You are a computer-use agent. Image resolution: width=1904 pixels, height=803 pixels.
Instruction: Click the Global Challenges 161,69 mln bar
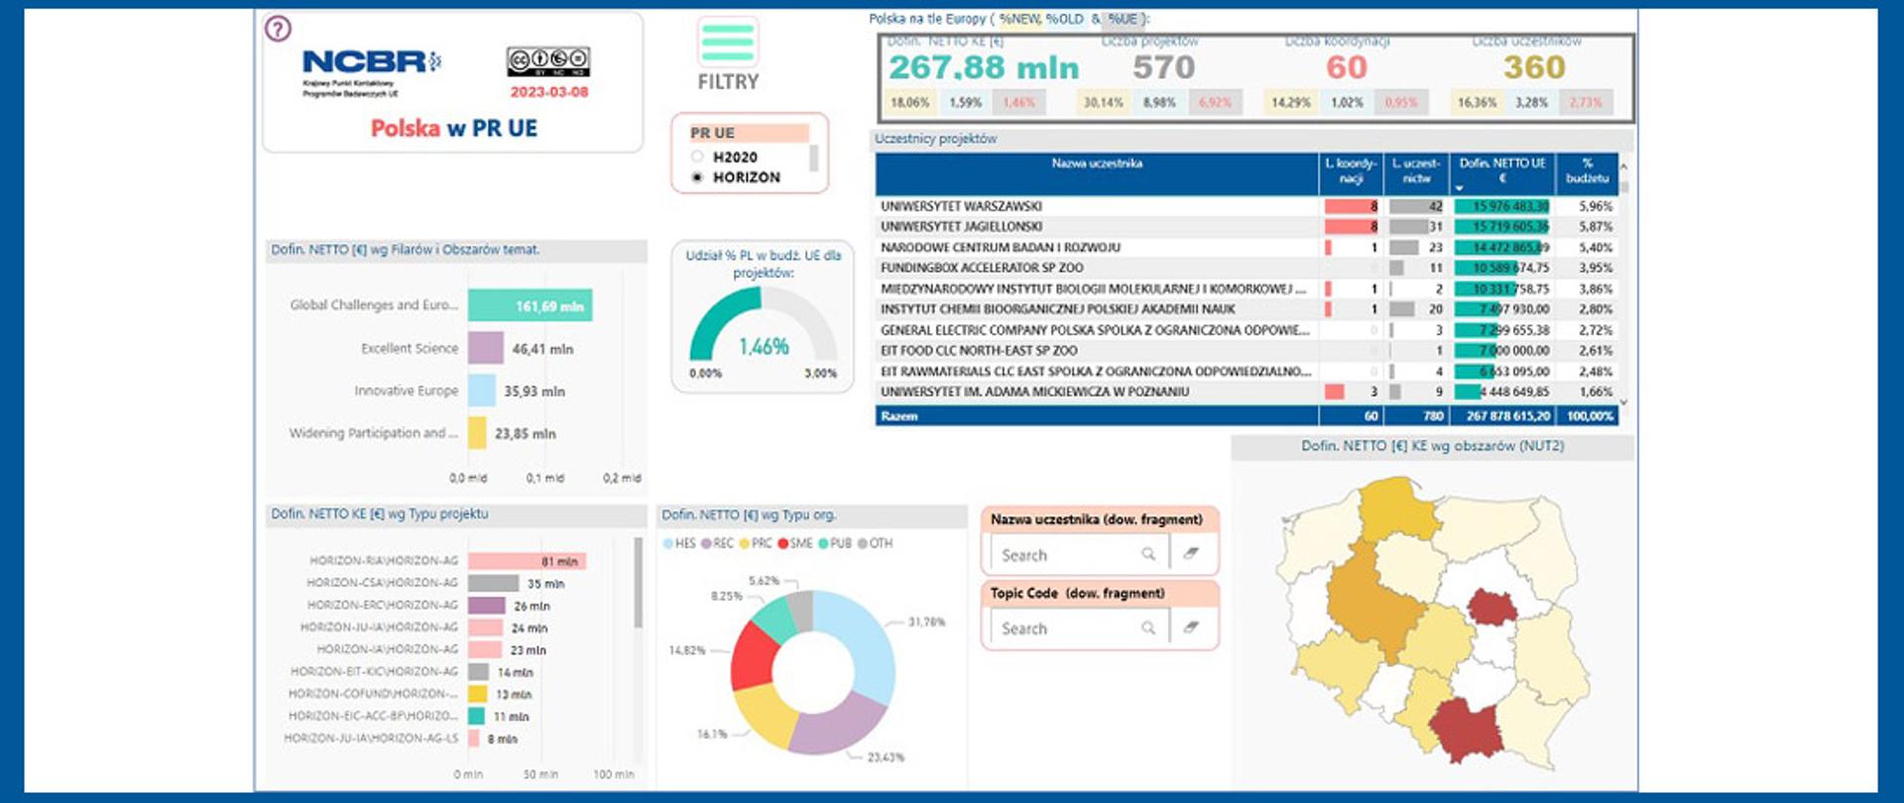pyautogui.click(x=530, y=305)
